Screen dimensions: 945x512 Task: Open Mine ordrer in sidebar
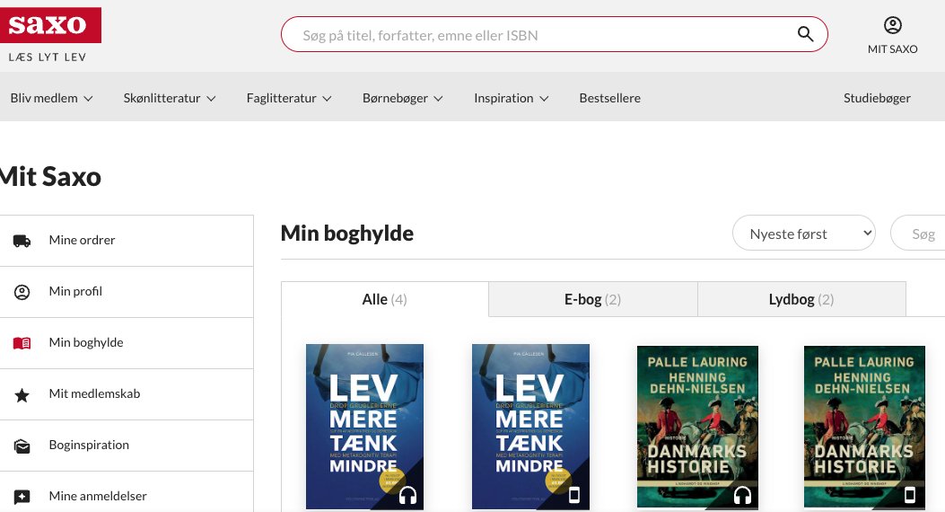pos(127,241)
